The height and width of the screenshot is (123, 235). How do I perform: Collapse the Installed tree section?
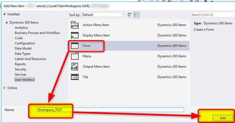pyautogui.click(x=5, y=14)
